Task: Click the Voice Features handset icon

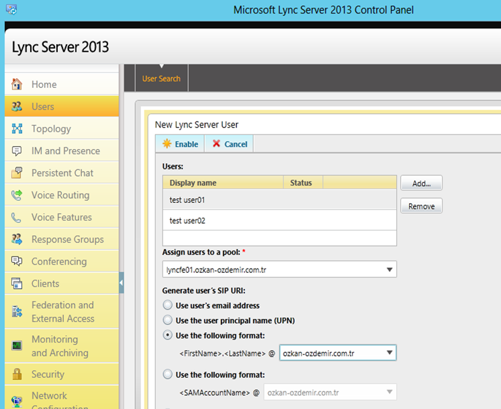Action: coord(16,218)
